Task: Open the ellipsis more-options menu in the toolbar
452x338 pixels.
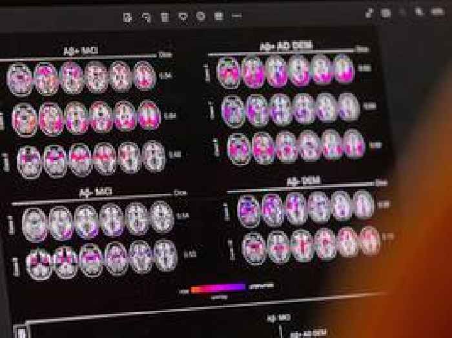Action: click(237, 15)
